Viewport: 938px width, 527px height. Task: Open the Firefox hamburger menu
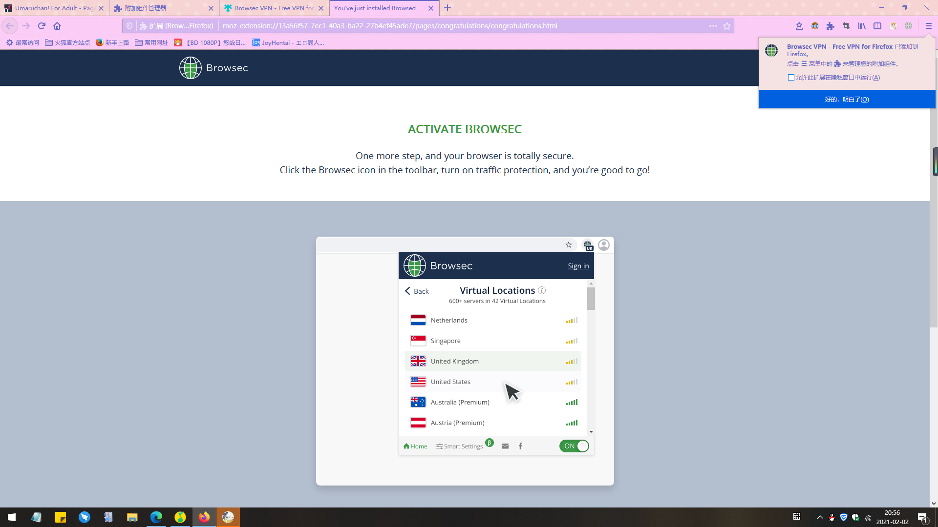click(929, 26)
